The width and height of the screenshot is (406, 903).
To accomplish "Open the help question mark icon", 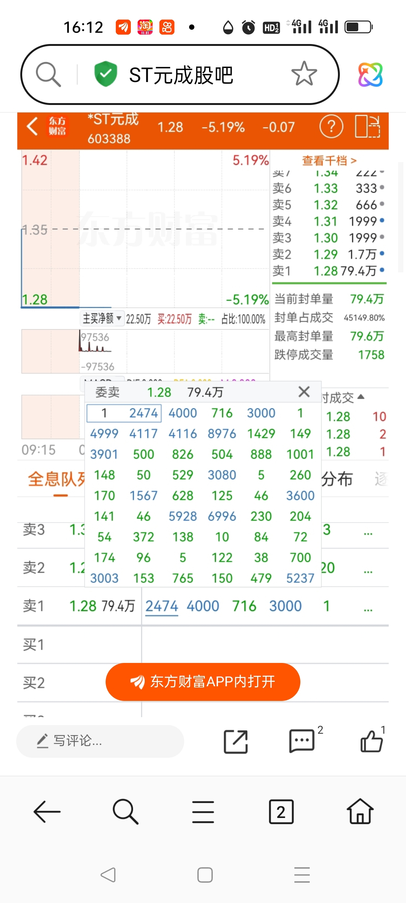I will [x=331, y=126].
